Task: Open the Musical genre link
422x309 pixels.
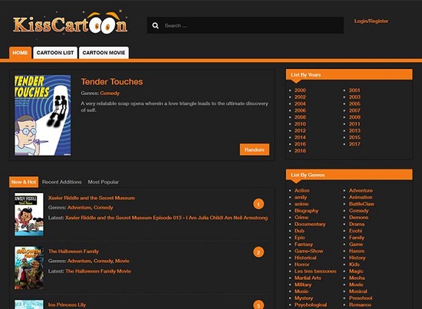Action: pos(358,291)
